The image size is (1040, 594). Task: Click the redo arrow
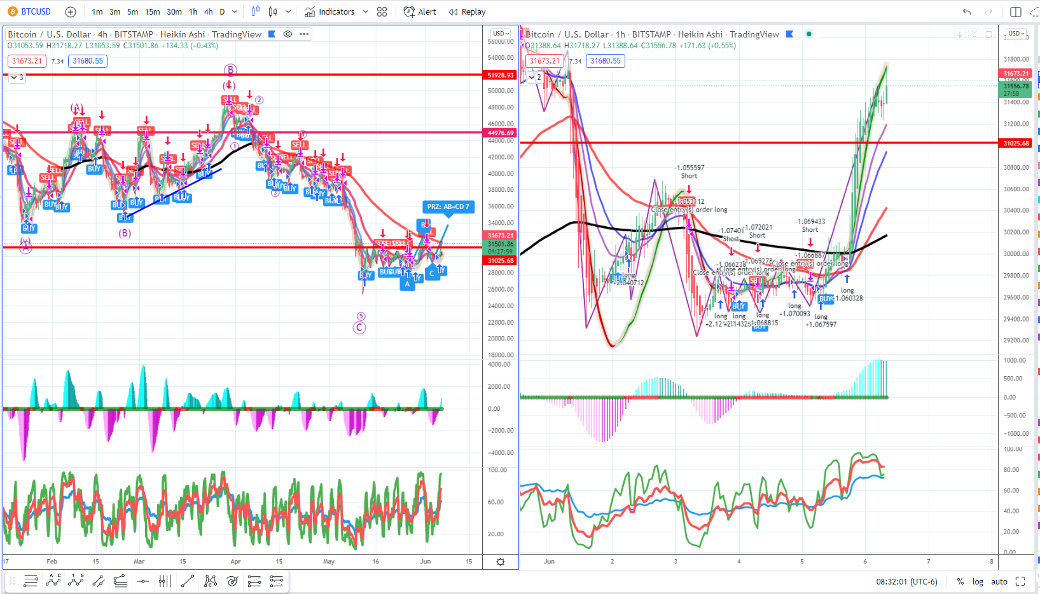coord(988,11)
